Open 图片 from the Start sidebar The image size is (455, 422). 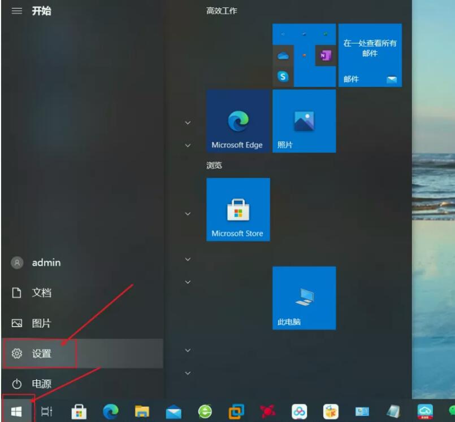(x=83, y=323)
